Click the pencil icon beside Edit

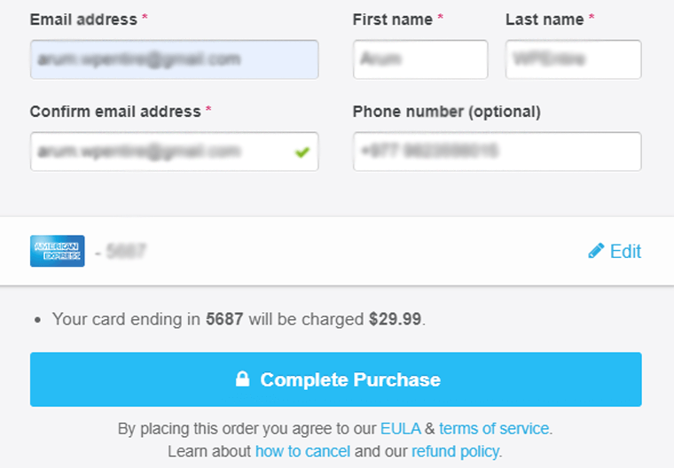596,251
